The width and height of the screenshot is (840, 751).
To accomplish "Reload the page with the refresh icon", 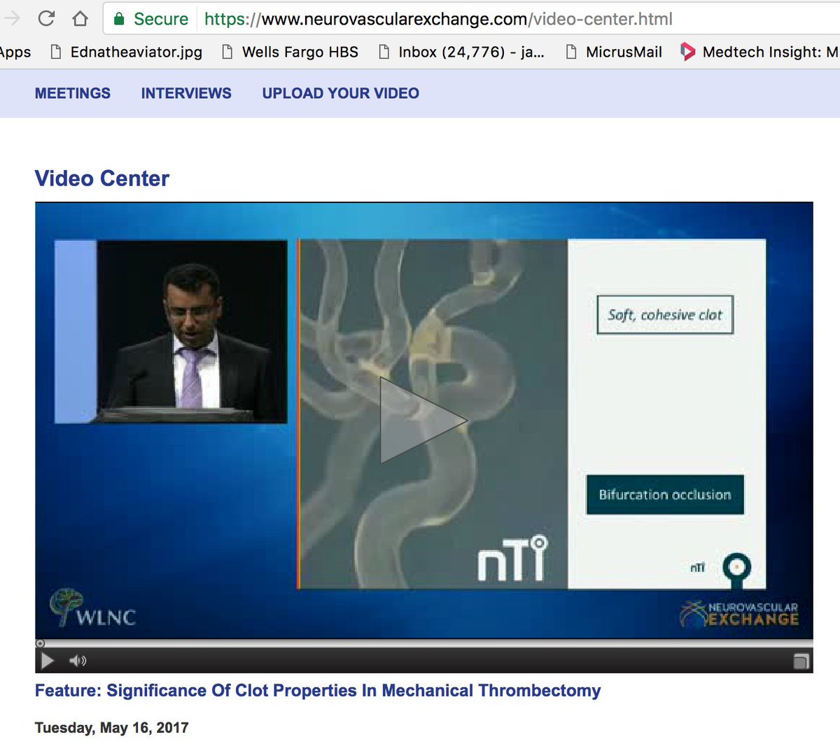I will (x=46, y=18).
